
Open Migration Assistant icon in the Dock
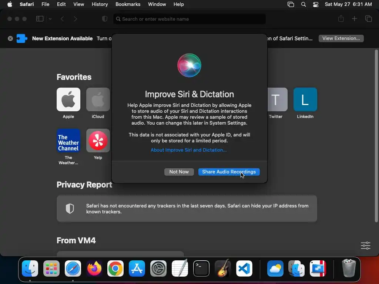tap(296, 268)
